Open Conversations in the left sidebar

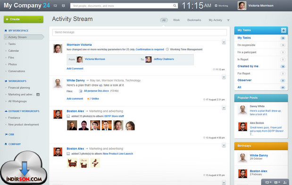[x=17, y=71]
